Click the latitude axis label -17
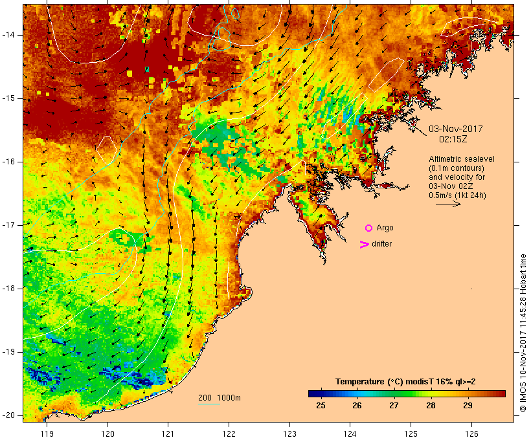Viewport: 531px width, 440px height. click(x=8, y=225)
